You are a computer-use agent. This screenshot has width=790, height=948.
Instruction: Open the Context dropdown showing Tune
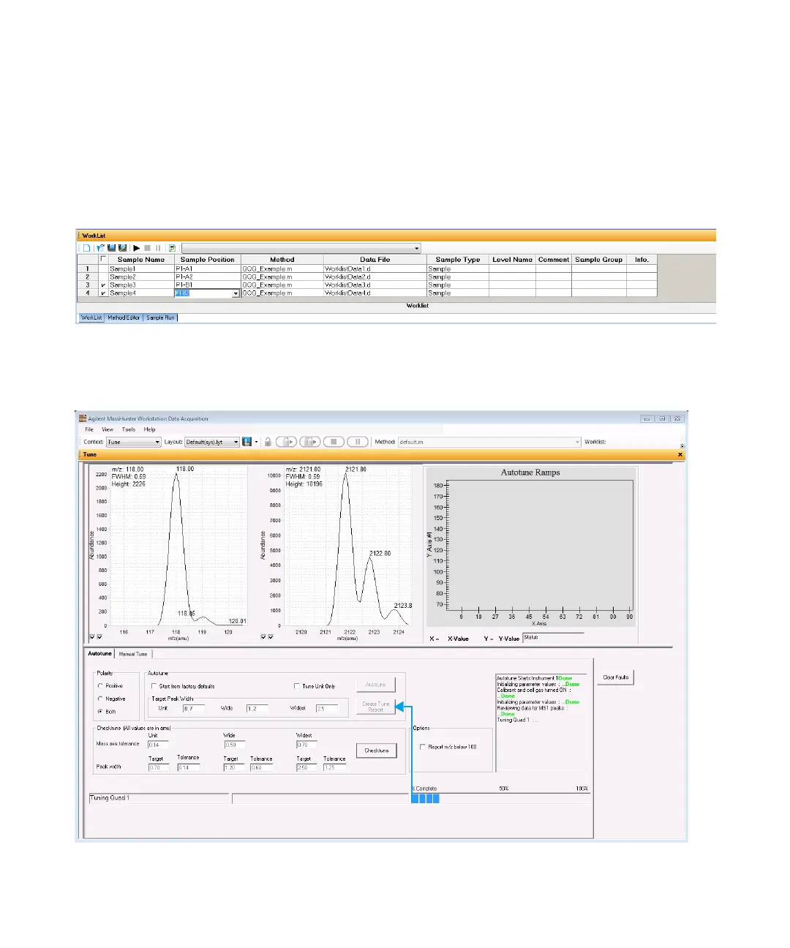[134, 442]
